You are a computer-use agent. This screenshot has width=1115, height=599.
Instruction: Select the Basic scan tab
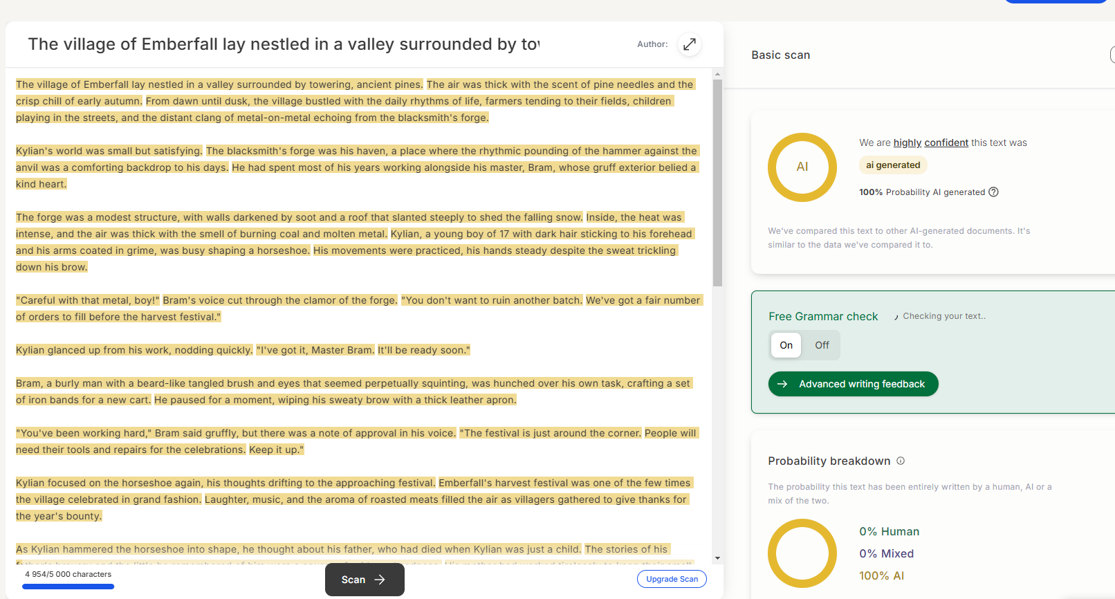pyautogui.click(x=780, y=55)
